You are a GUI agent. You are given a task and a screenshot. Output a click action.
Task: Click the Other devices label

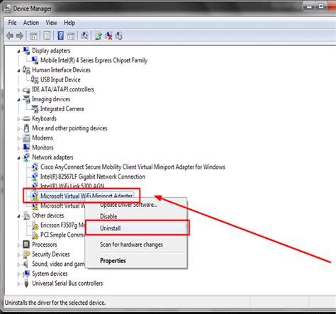click(48, 215)
